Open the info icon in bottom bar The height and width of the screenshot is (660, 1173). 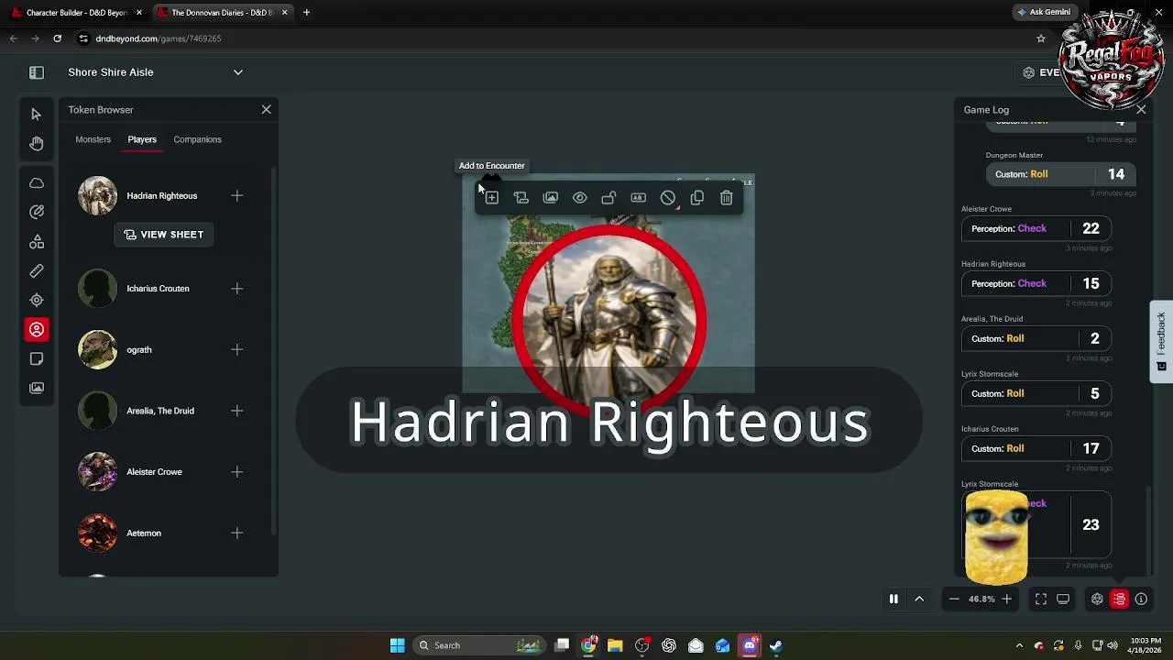1141,599
